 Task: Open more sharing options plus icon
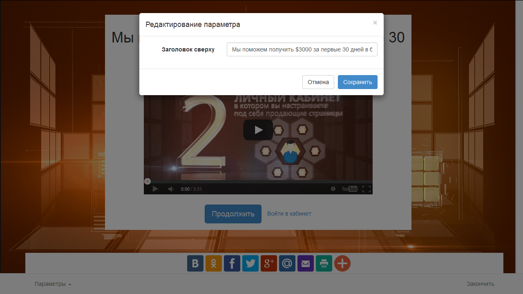[x=342, y=264]
